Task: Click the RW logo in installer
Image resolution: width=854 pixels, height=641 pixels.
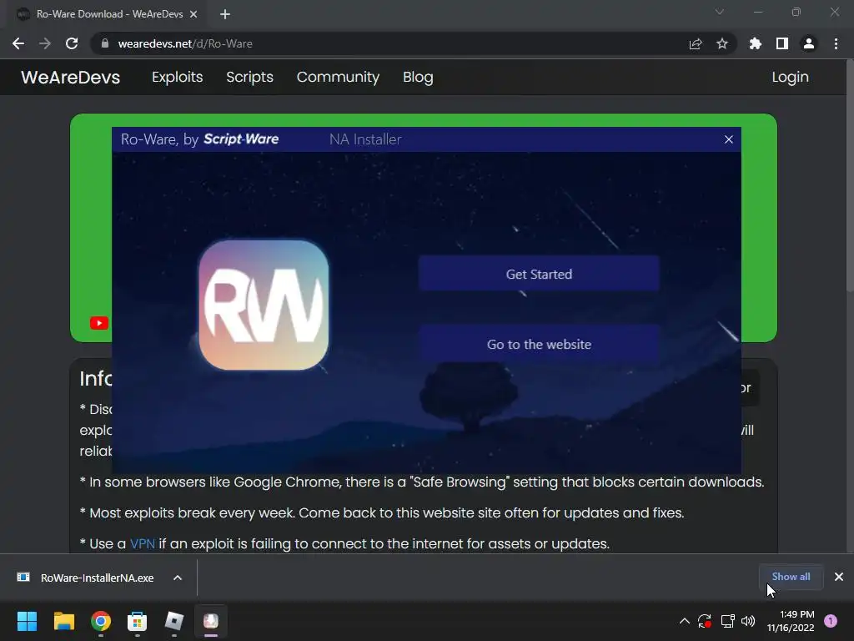Action: pyautogui.click(x=264, y=305)
